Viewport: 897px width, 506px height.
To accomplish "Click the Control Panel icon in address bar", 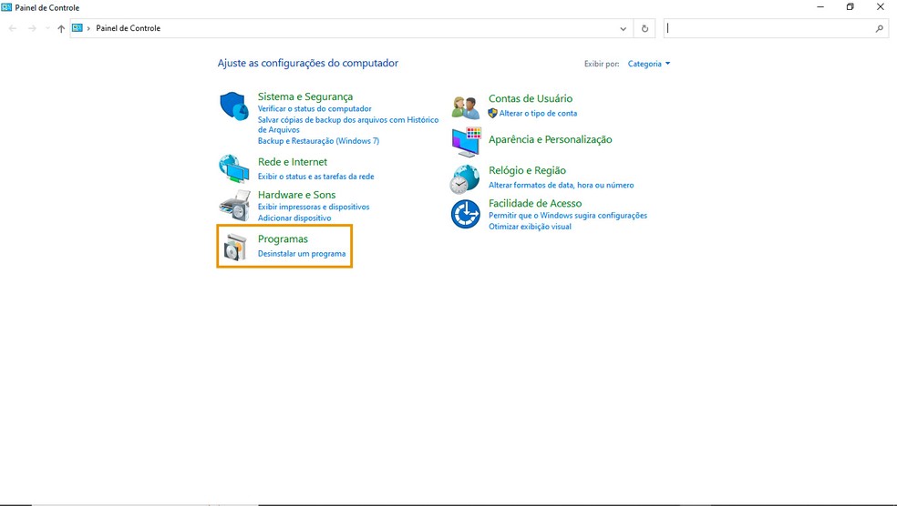I will (x=77, y=28).
